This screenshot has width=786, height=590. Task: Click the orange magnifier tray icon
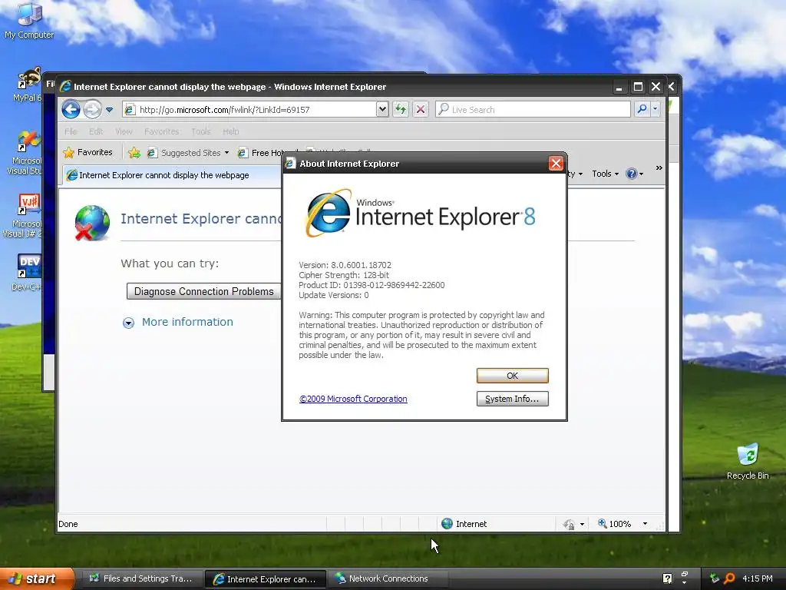point(729,578)
